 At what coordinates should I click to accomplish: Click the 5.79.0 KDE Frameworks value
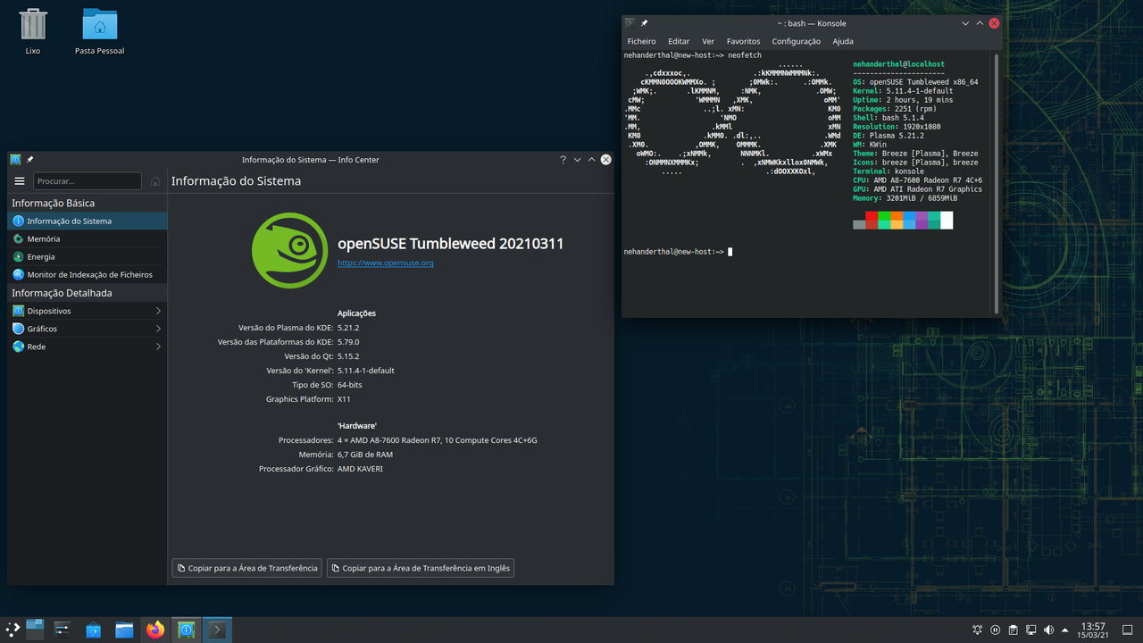click(348, 342)
